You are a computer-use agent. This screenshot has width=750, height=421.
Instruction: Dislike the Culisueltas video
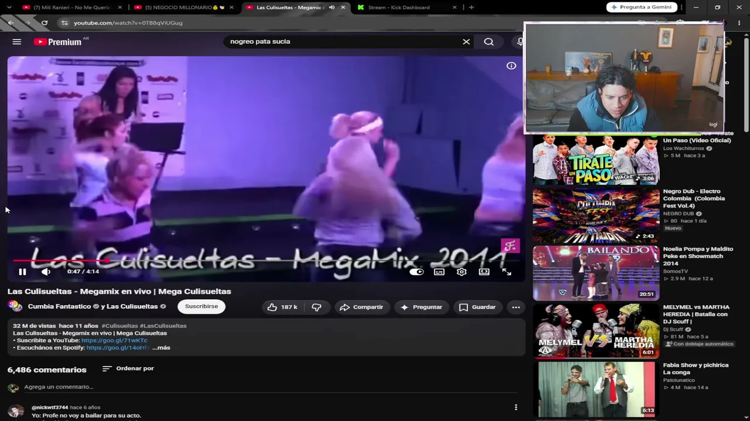(x=316, y=307)
